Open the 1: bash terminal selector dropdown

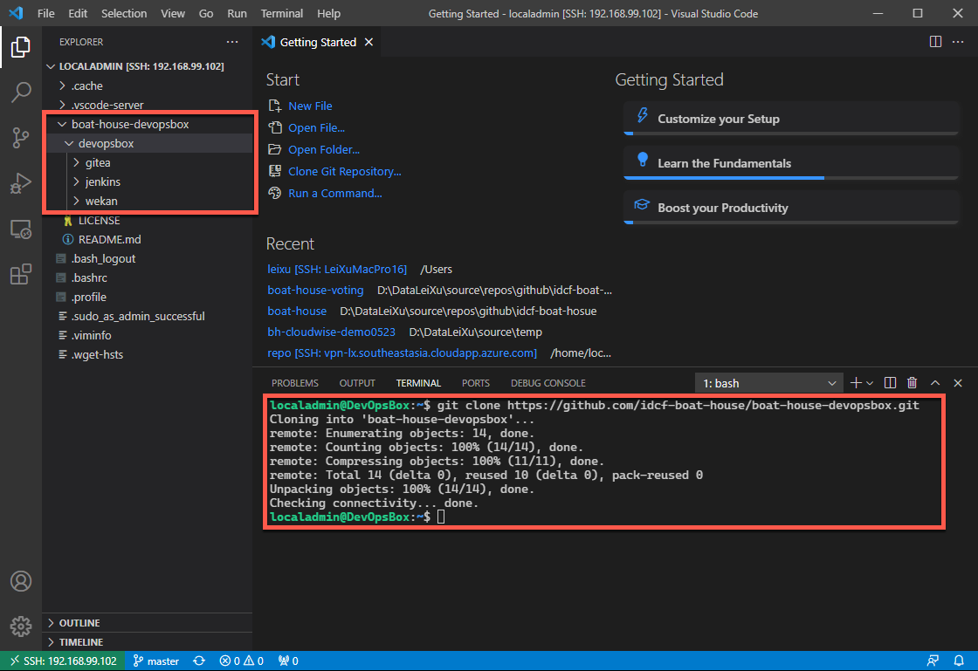point(768,383)
